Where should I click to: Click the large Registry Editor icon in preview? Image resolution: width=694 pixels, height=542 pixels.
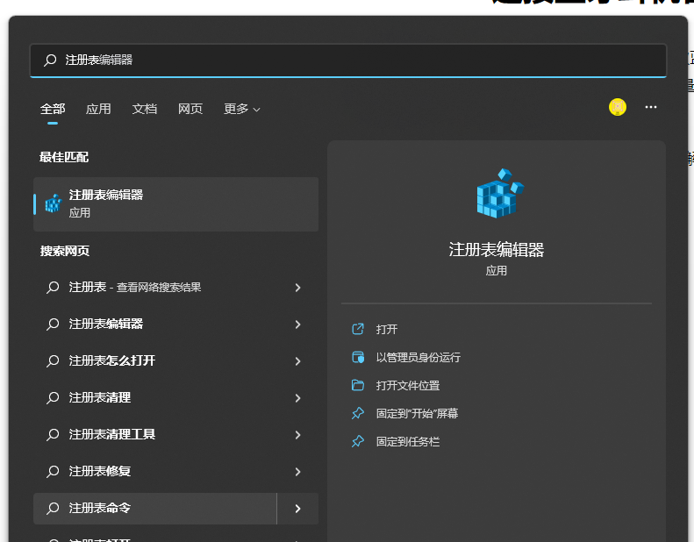[500, 193]
